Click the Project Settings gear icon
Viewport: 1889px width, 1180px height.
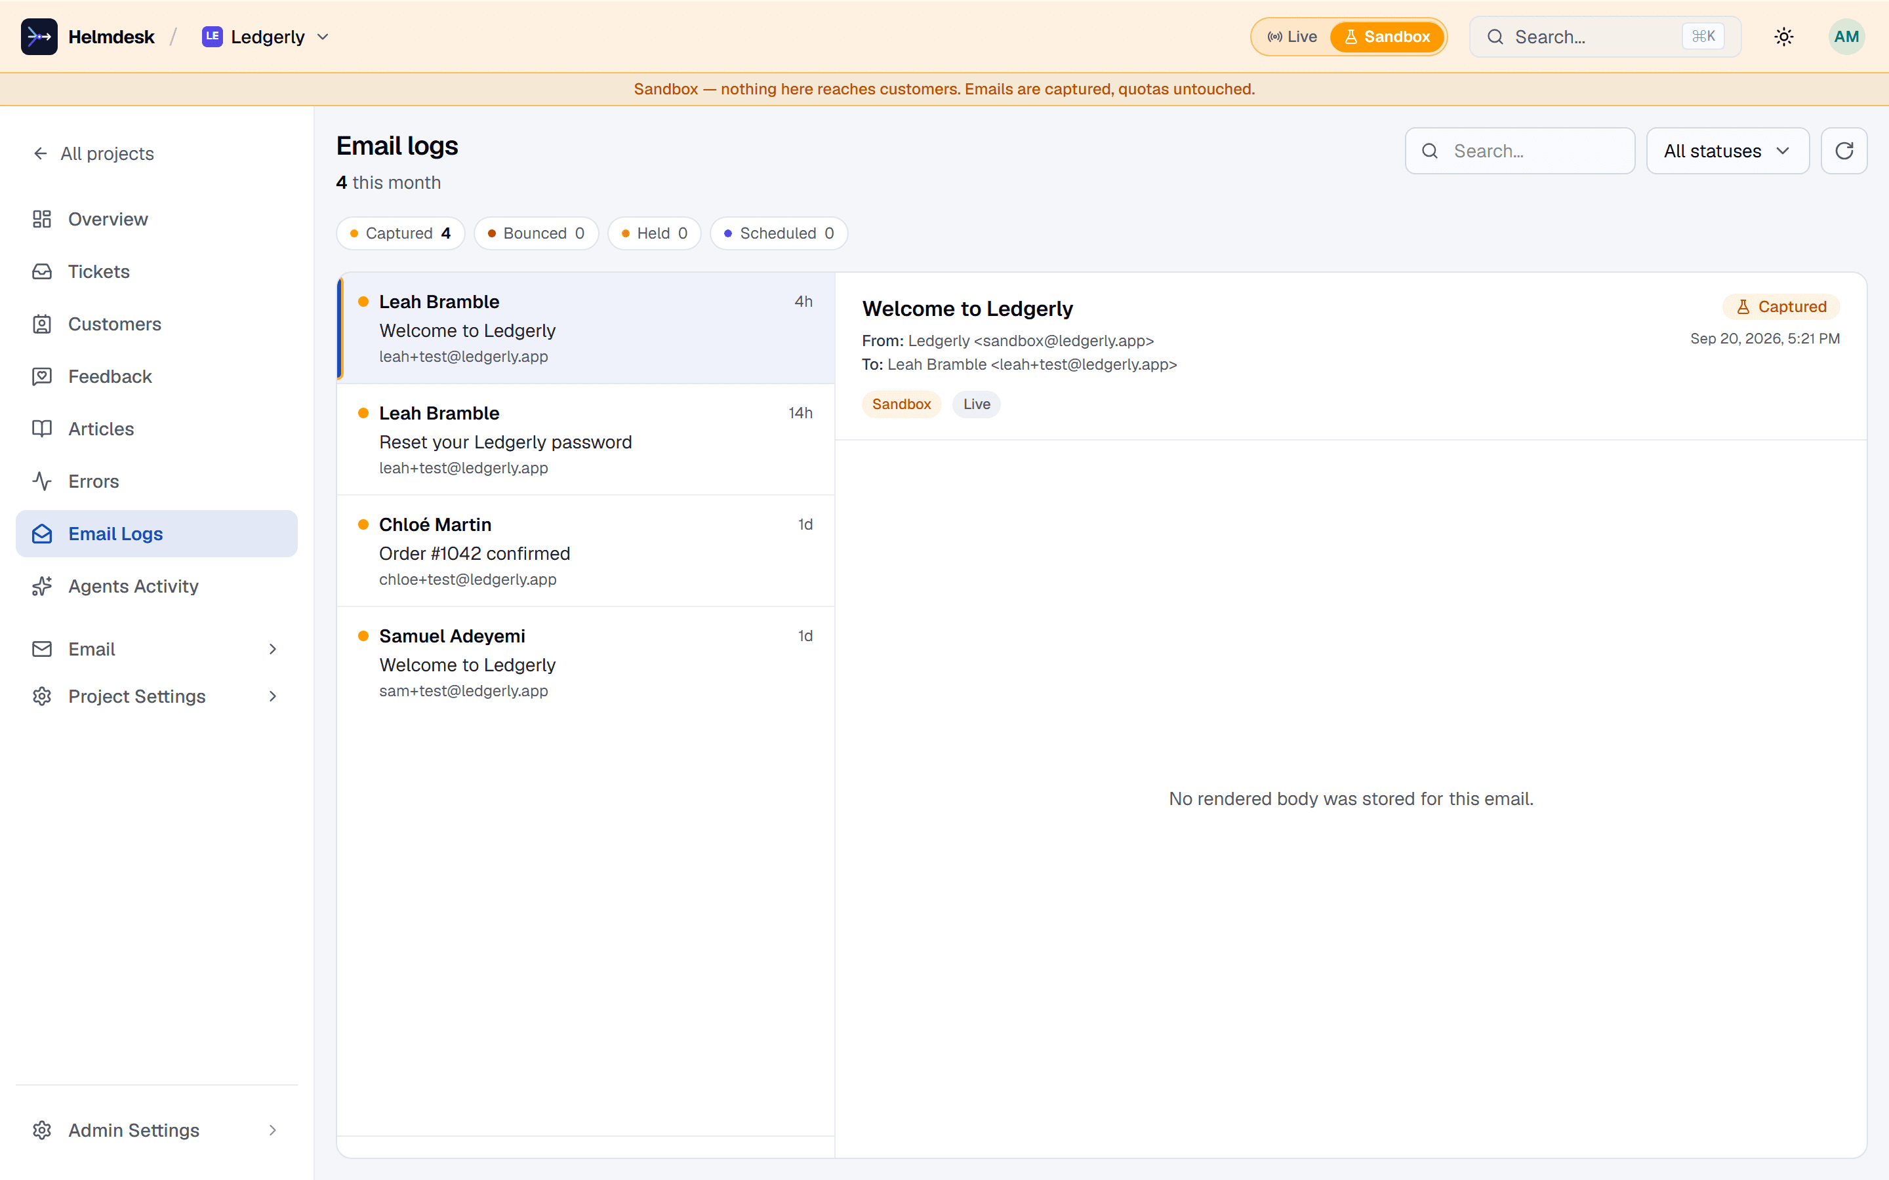tap(42, 696)
